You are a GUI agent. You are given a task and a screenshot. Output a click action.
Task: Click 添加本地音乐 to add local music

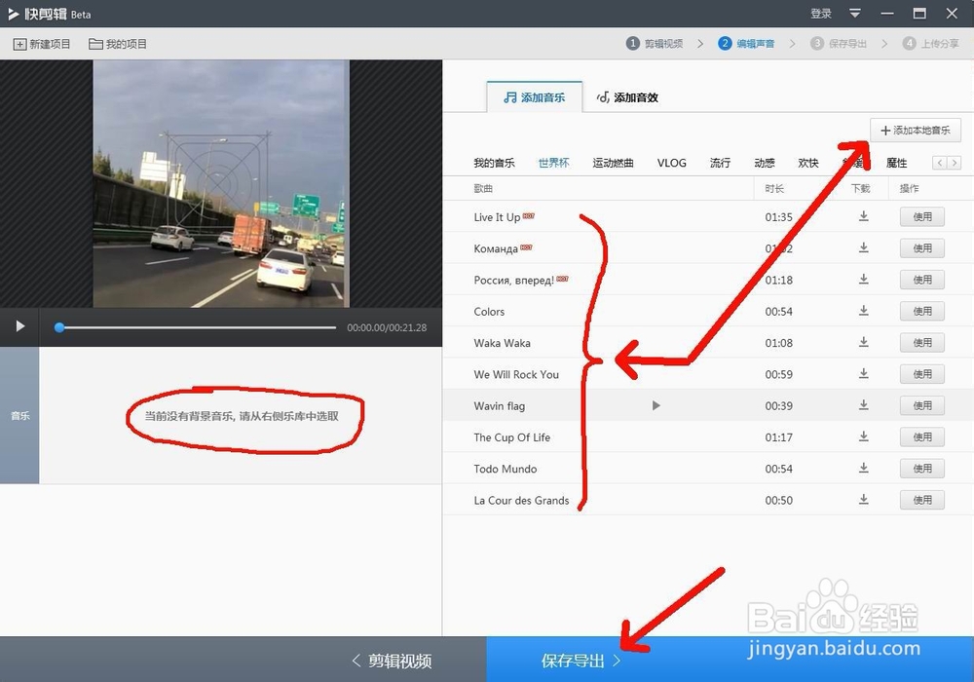click(916, 130)
